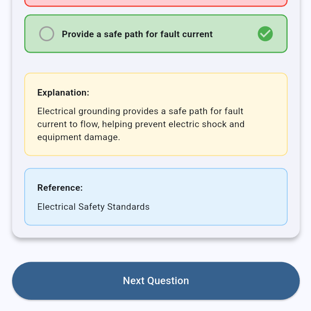Click the "Provide a safe path for fault current" text
Viewport: 311px width, 311px height.
pos(137,34)
